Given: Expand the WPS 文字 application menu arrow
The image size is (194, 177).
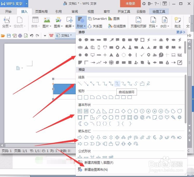Looking at the screenshot, I should [x=26, y=4].
